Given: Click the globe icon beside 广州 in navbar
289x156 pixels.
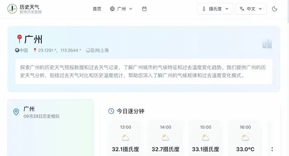Looking at the screenshot, I should 112,9.
